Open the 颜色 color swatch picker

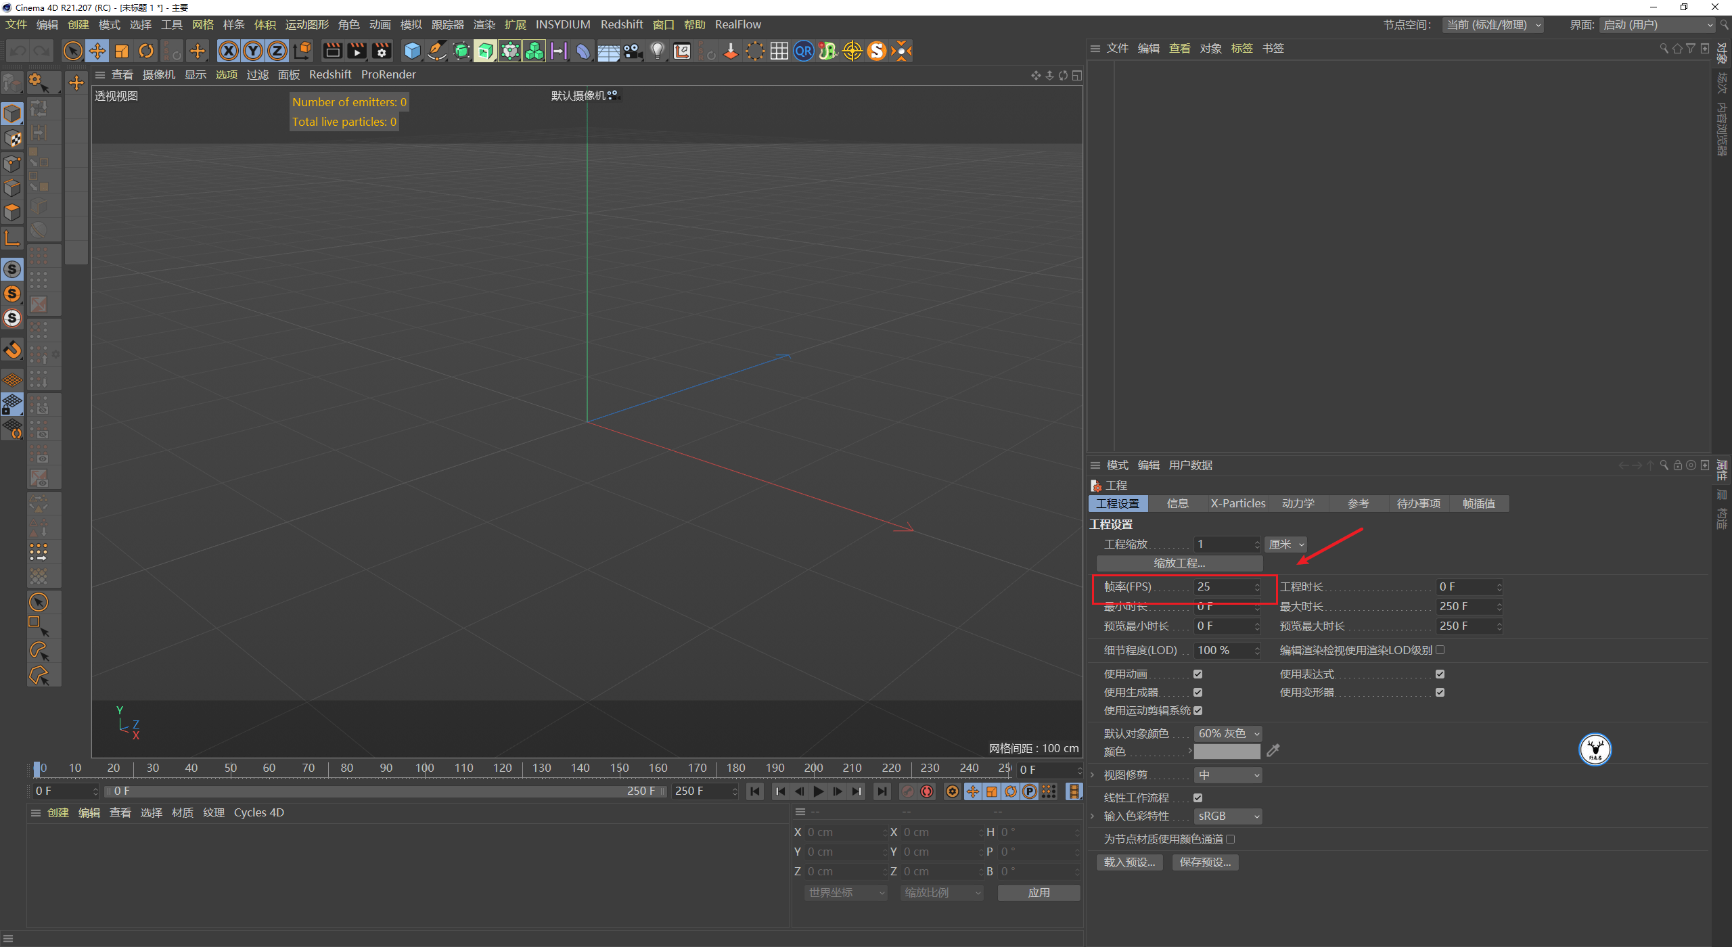[1227, 751]
